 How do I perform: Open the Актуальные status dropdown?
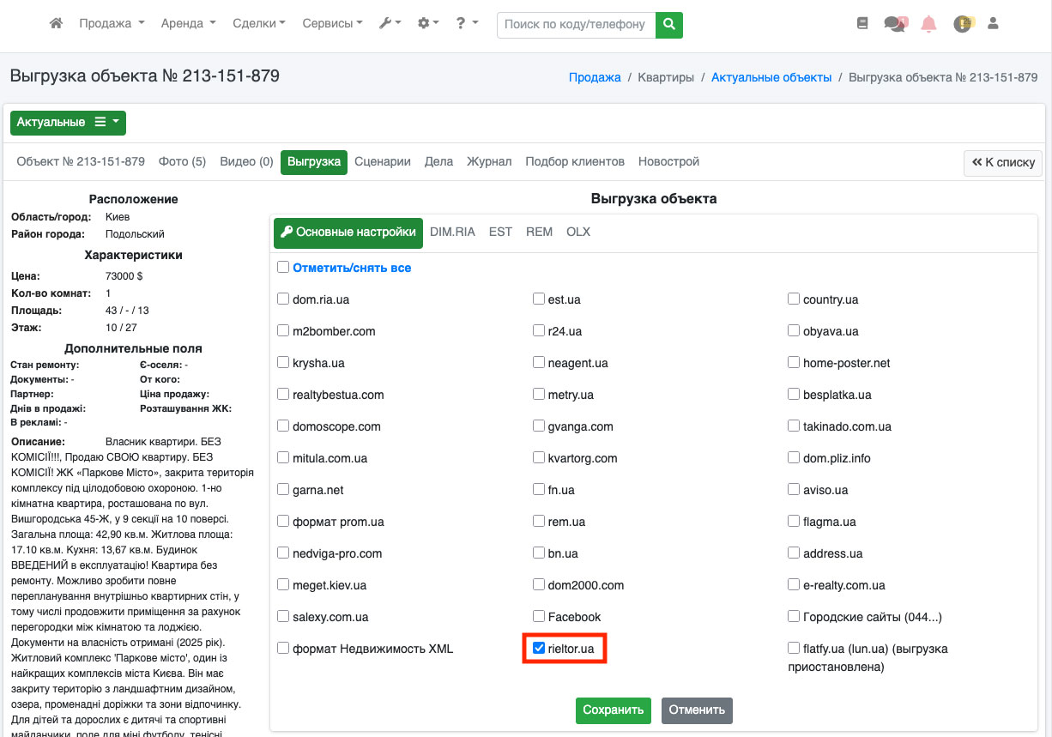[x=68, y=123]
